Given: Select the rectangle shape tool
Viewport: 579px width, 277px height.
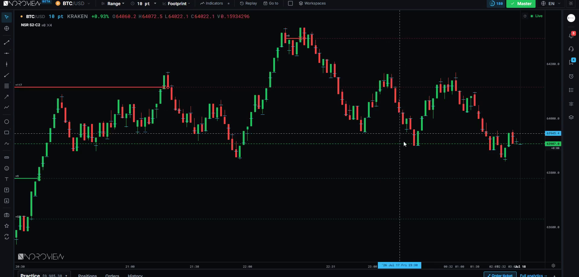Looking at the screenshot, I should tap(7, 132).
